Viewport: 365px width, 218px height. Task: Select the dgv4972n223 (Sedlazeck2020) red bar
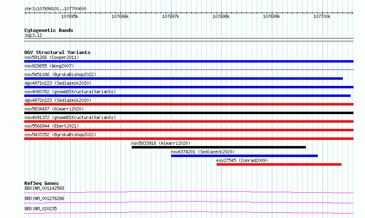pyautogui.click(x=189, y=104)
